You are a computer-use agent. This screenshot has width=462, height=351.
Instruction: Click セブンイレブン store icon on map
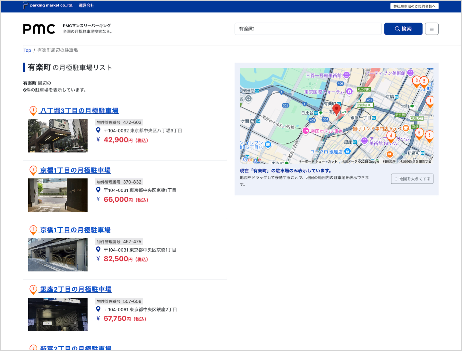click(x=268, y=145)
